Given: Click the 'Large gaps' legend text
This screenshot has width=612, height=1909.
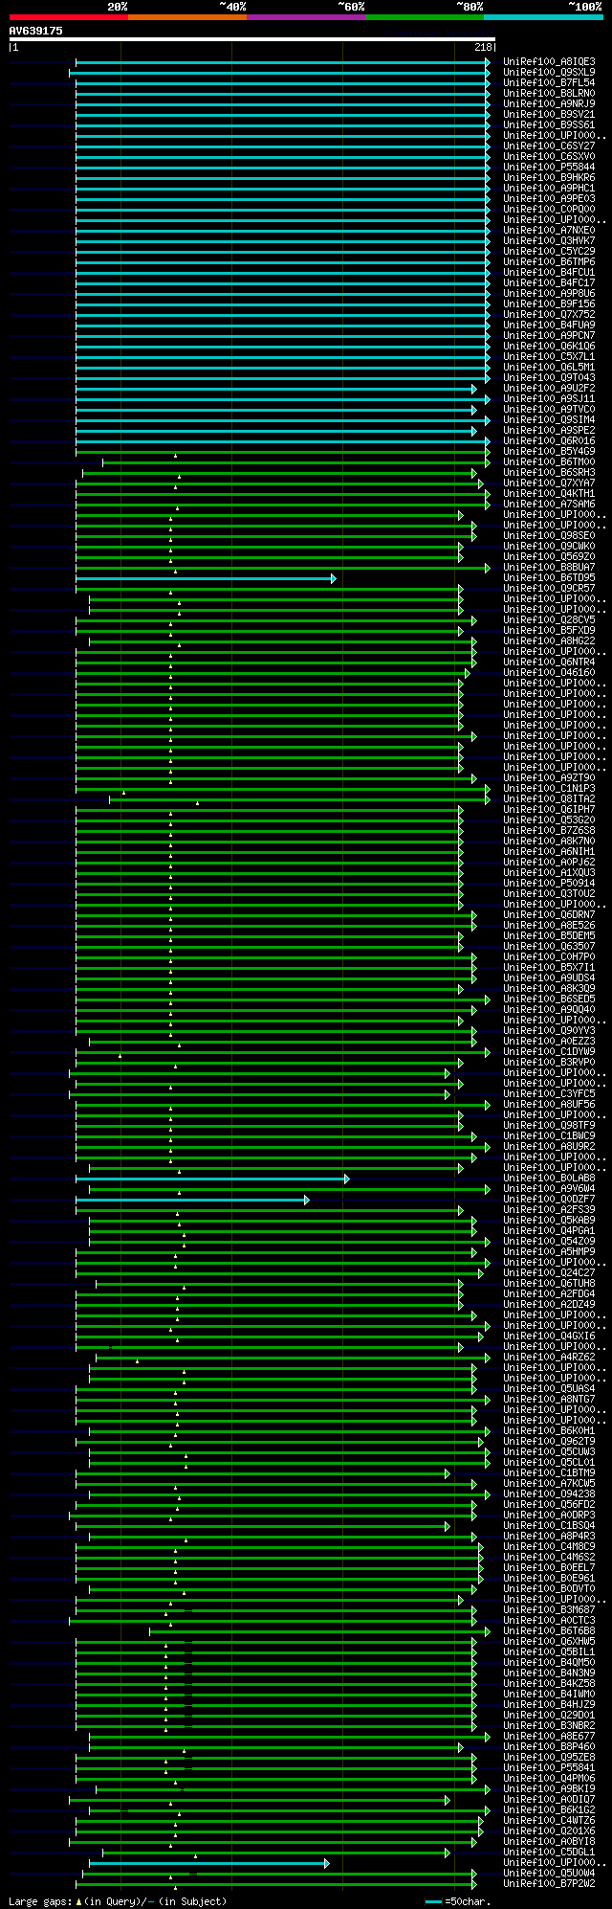Looking at the screenshot, I should [39, 1901].
